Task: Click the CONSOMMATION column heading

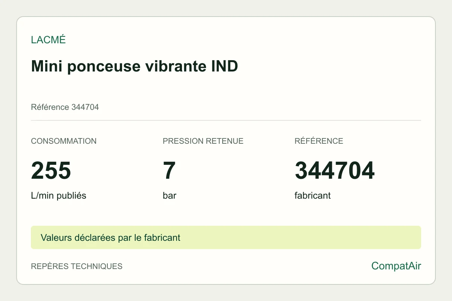Action: (x=64, y=141)
